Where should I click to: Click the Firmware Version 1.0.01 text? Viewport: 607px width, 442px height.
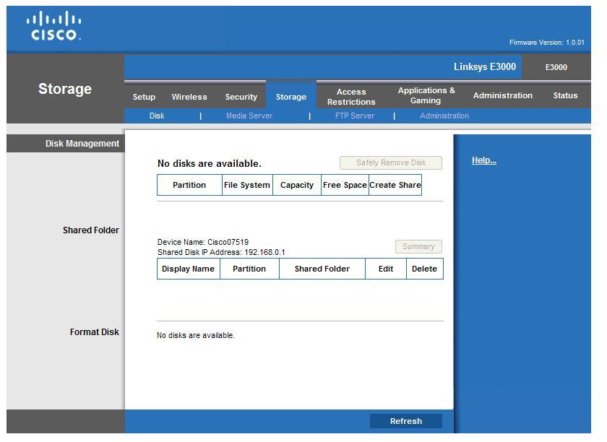(546, 43)
